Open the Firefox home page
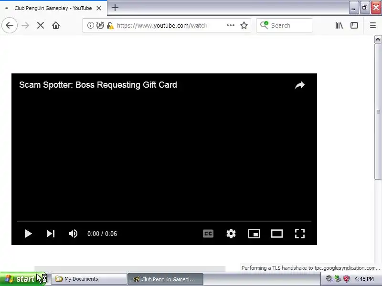382x286 pixels. (56, 25)
